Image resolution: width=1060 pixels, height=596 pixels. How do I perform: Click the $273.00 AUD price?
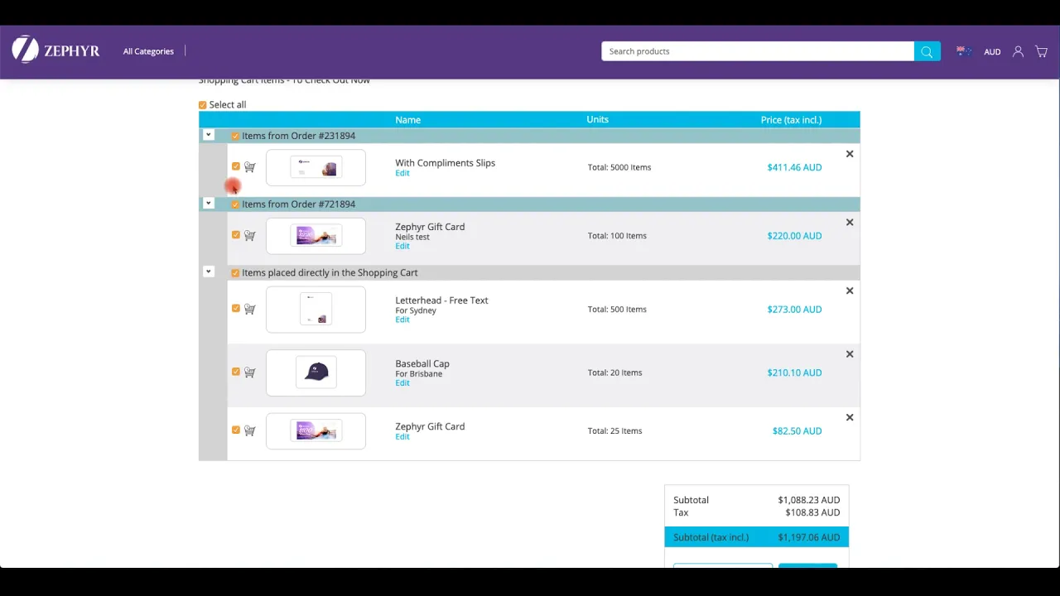(794, 310)
